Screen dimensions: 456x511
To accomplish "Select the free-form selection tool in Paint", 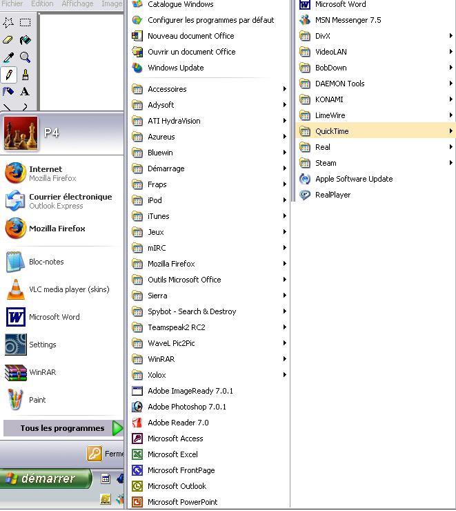I will click(x=8, y=22).
